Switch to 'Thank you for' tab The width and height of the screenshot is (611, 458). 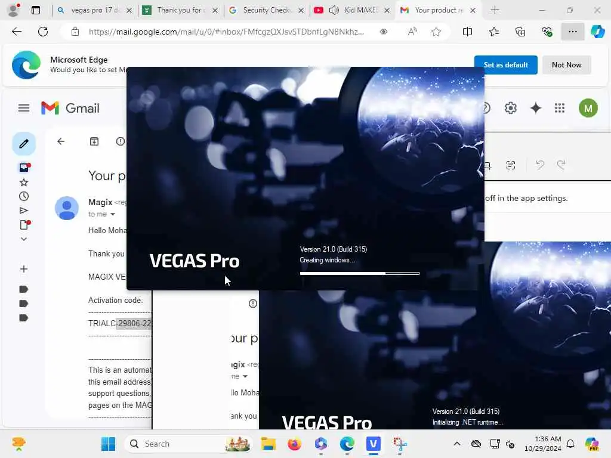[x=179, y=10]
